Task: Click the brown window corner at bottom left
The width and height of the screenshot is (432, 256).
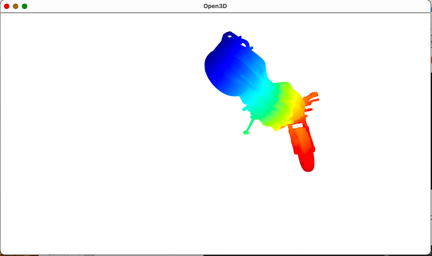Action: (18, 254)
